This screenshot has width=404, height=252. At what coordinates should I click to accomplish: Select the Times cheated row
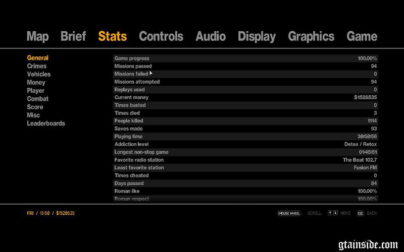tap(245, 175)
